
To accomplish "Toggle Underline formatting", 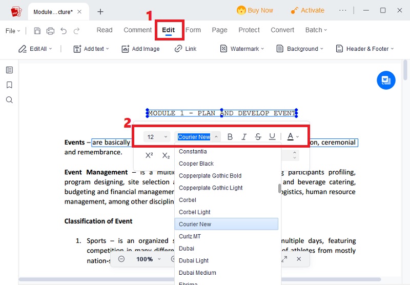I will click(272, 136).
